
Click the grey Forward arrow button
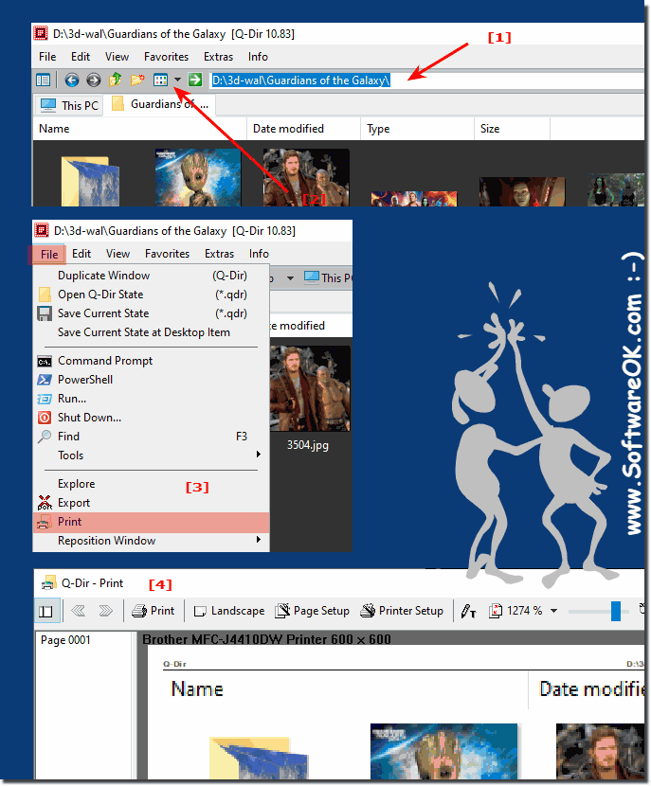pyautogui.click(x=93, y=80)
